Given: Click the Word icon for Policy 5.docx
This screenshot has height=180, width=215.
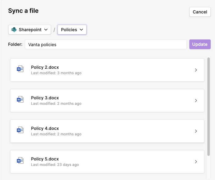Looking at the screenshot, I should [20, 160].
